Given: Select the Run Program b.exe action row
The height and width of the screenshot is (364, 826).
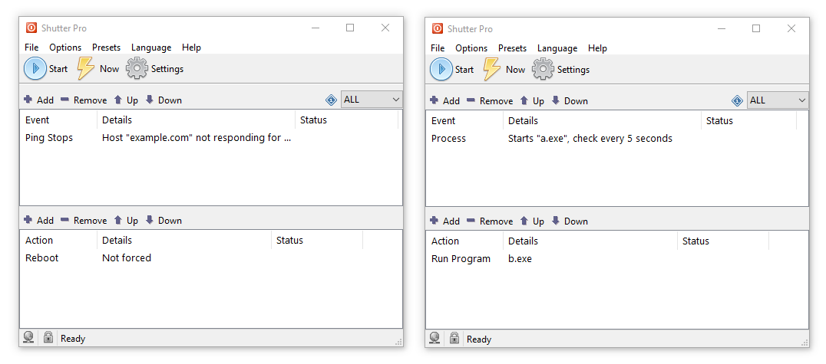Looking at the screenshot, I should point(617,259).
